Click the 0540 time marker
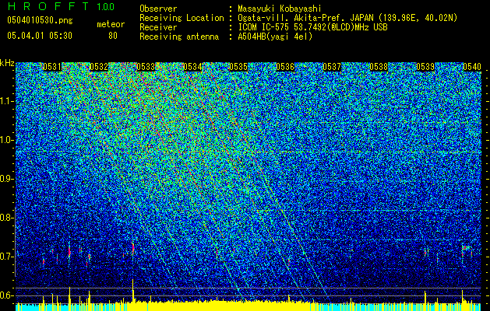490x311 pixels. pyautogui.click(x=472, y=67)
